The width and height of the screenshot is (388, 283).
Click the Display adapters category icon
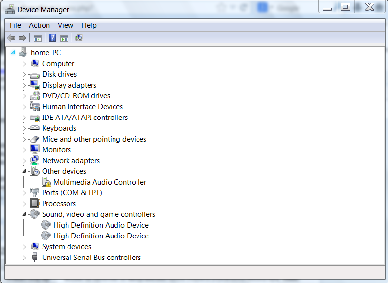35,85
